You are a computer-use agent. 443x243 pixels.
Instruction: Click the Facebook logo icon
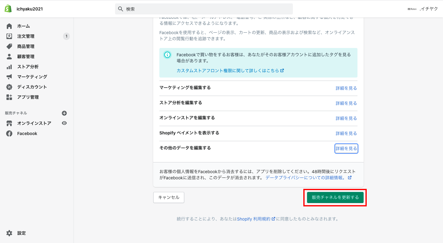point(9,133)
